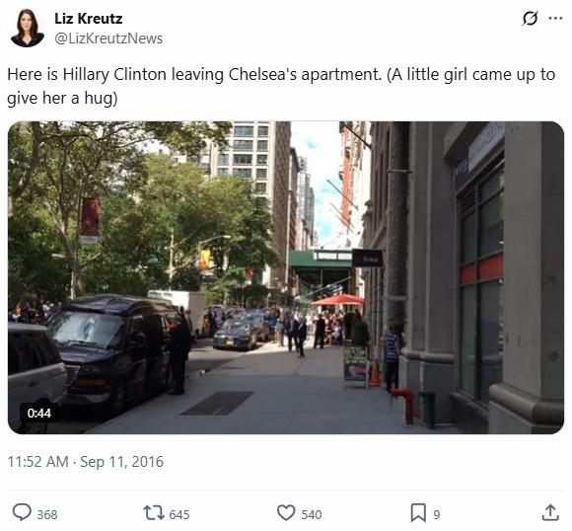Click the Liz Kreutz display name
Screen dimensions: 572x531
[x=89, y=19]
